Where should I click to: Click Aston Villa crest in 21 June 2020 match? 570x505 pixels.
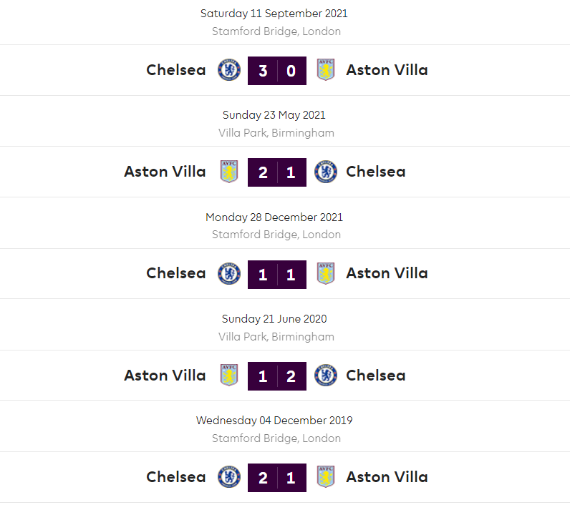(x=229, y=376)
